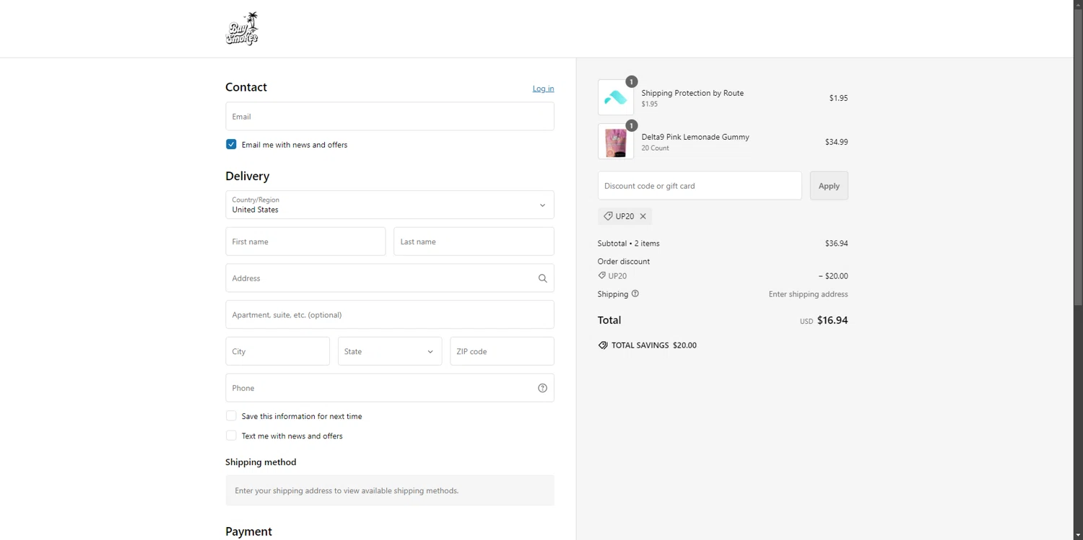1083x540 pixels.
Task: Enable Text me with news and offers
Action: point(231,435)
